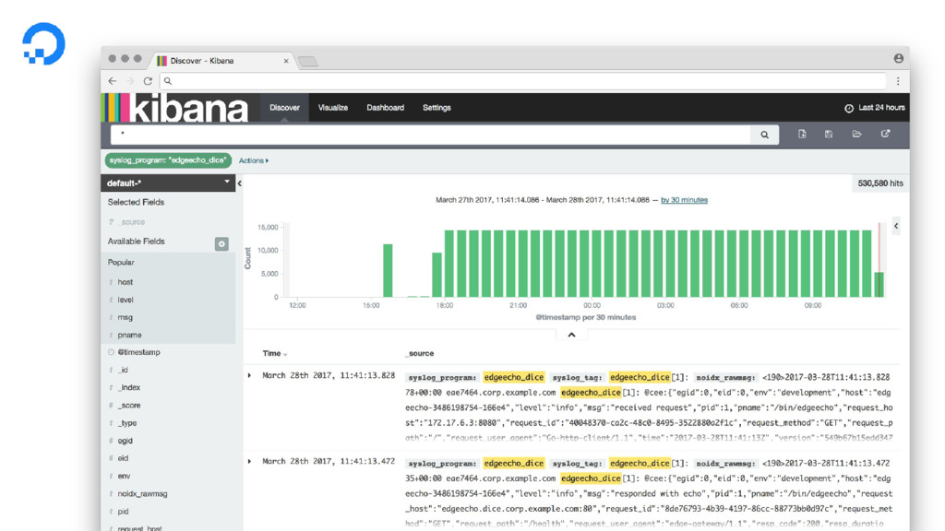945x531 pixels.
Task: Open the browser three-dot menu
Action: (x=898, y=81)
